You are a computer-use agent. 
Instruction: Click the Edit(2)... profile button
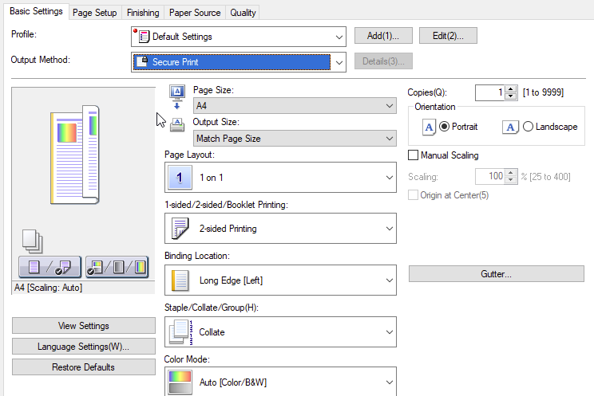click(448, 36)
